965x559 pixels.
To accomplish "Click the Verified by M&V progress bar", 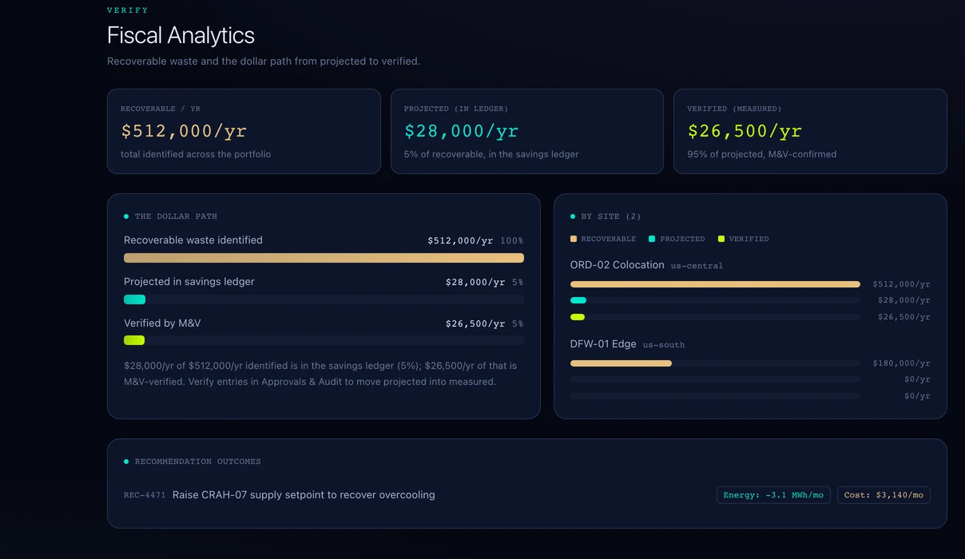I will coord(324,340).
